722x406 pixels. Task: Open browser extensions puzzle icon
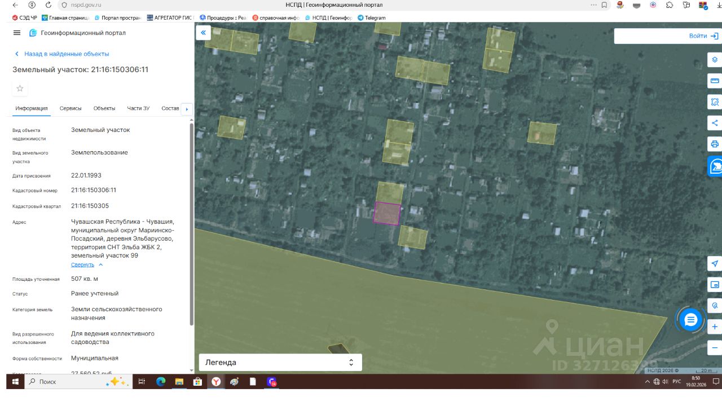pyautogui.click(x=670, y=5)
